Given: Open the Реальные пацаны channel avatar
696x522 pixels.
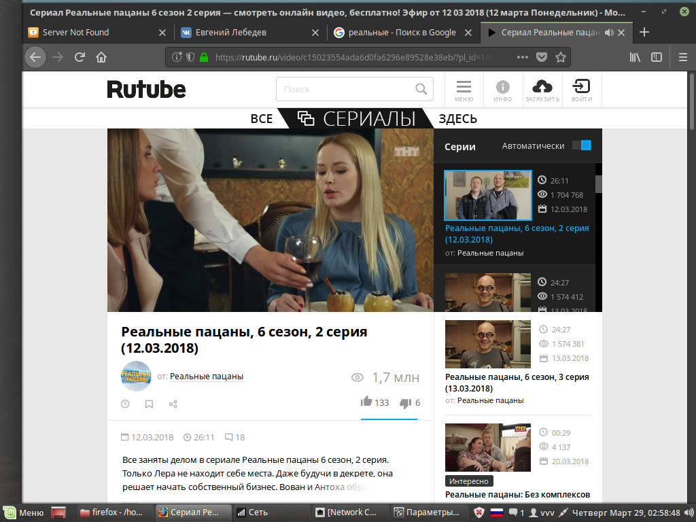Looking at the screenshot, I should pos(136,376).
